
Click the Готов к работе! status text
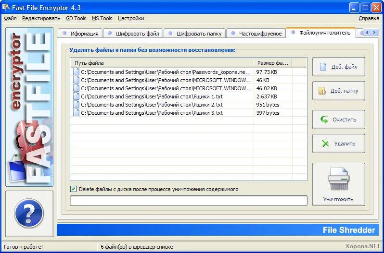(23, 247)
